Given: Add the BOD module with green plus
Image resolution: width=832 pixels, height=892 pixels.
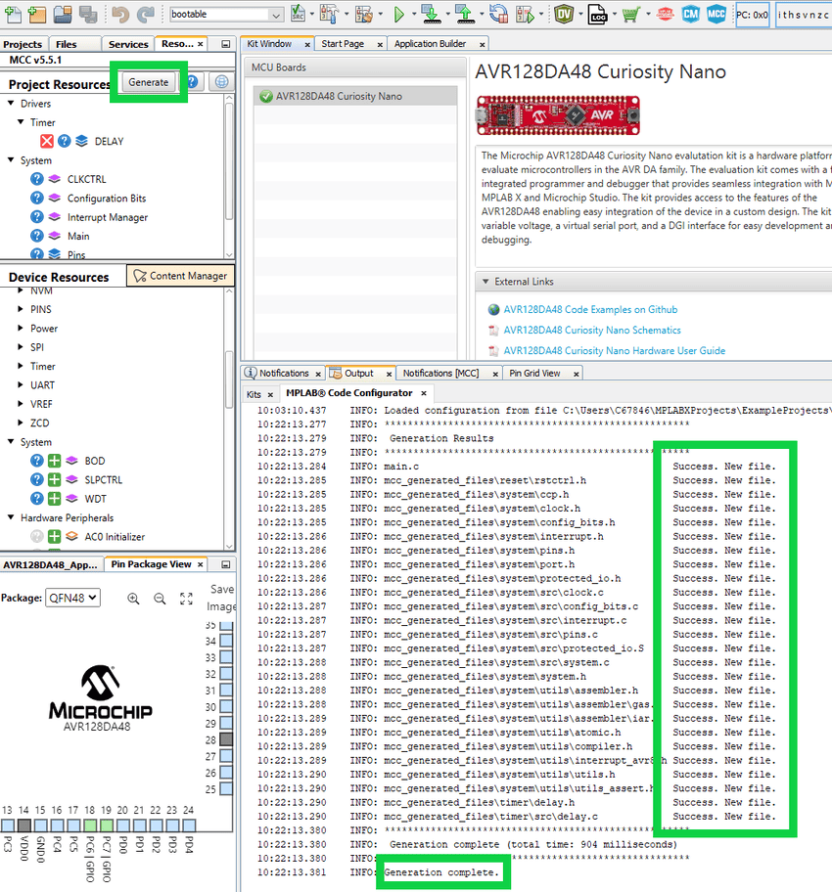Looking at the screenshot, I should tap(55, 461).
